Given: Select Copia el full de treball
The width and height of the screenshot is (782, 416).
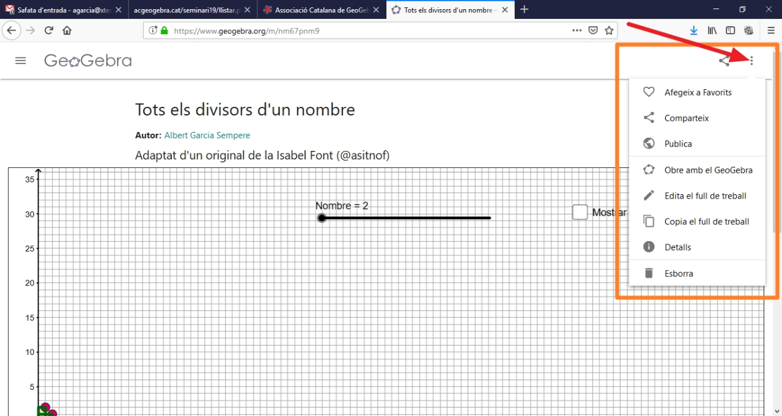Looking at the screenshot, I should [697, 221].
